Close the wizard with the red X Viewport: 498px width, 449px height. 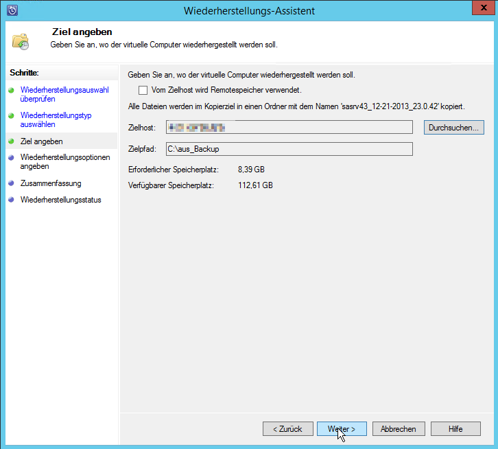coord(481,10)
